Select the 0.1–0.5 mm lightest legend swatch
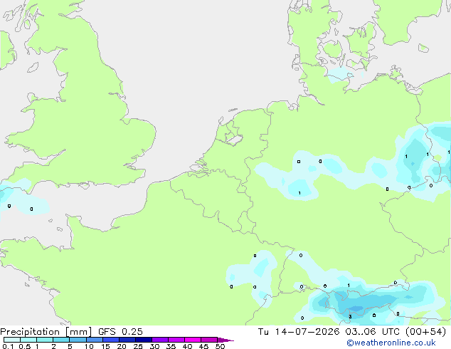Viewport: 451px width, 349px height. tap(12, 340)
